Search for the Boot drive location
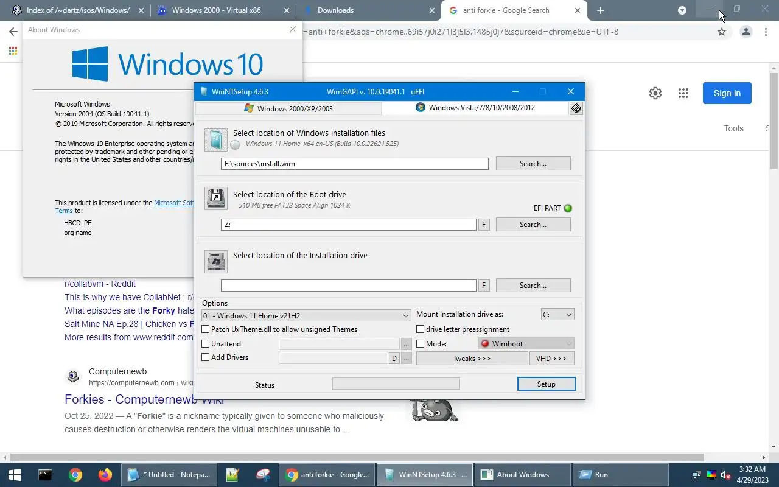Screen dimensions: 779x487 tap(533, 225)
